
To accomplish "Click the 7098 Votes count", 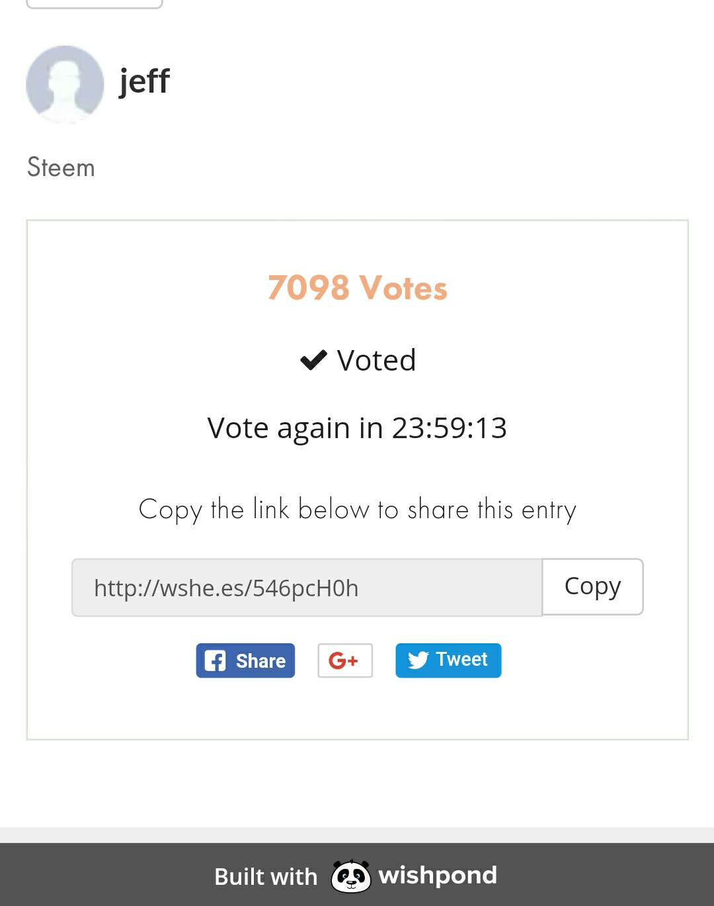I will pos(357,288).
